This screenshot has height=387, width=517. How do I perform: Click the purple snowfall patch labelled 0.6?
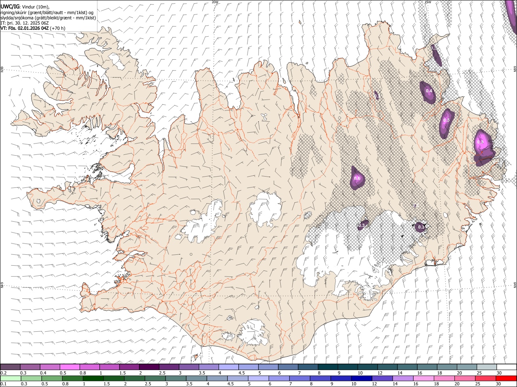(357, 178)
